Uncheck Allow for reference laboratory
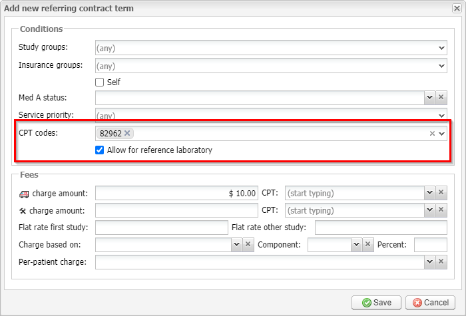Screen dimensions: 466x316 [100, 150]
